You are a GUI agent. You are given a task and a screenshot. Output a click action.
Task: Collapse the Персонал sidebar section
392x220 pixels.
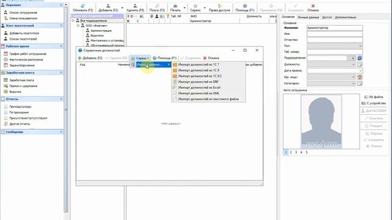[61, 5]
